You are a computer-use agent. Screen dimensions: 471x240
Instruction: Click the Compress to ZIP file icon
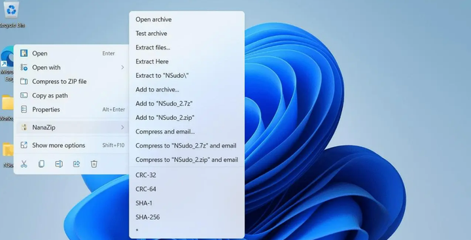pyautogui.click(x=24, y=81)
